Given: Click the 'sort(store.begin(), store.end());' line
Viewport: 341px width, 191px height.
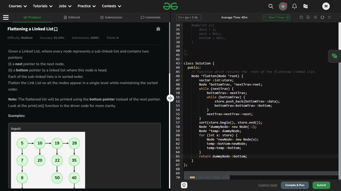Looking at the screenshot, I should (230, 123).
